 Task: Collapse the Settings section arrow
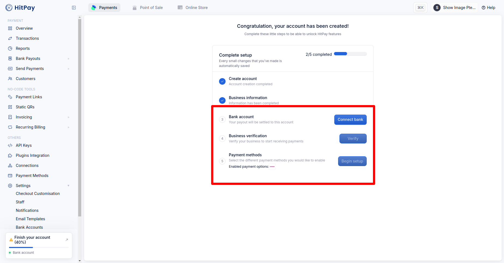[68, 186]
